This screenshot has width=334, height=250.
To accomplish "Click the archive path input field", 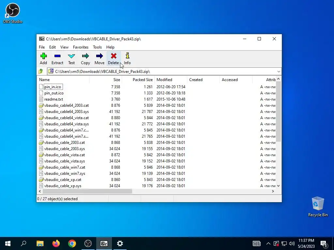I will point(164,71).
